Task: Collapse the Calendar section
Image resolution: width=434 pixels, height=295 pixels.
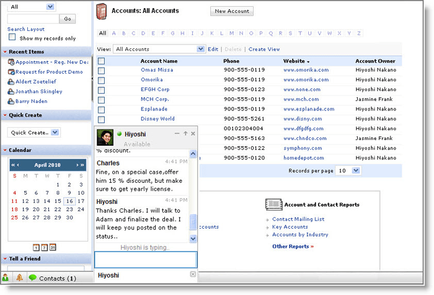Action: pos(5,150)
